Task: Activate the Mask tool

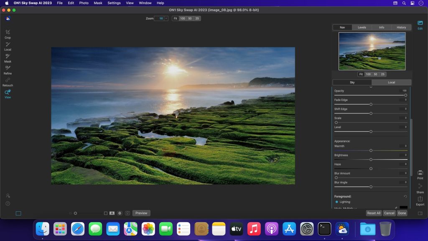Action: click(x=8, y=58)
